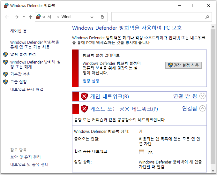Click shield icon beside 고급 설정
This screenshot has height=175, width=217.
[x=5, y=82]
